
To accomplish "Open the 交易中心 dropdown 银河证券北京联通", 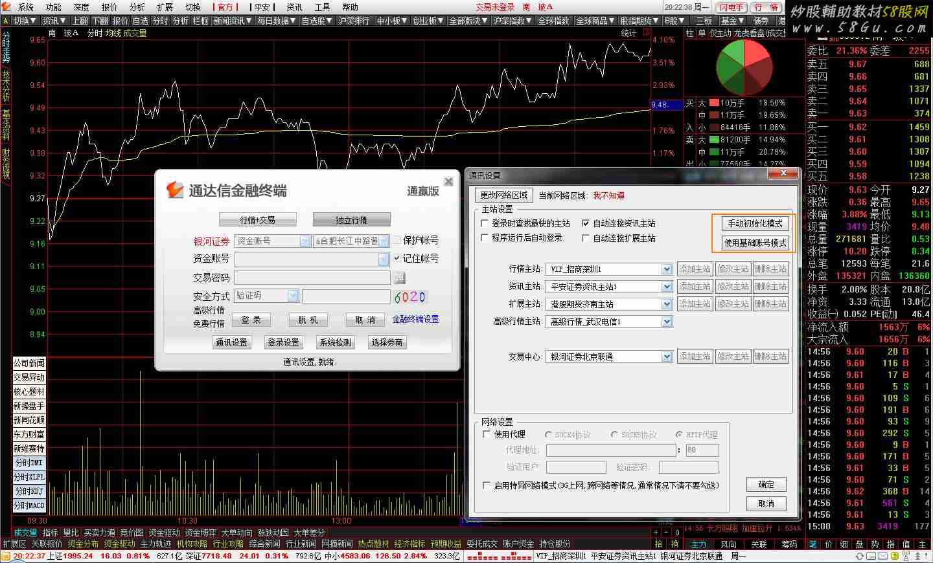I will [x=608, y=357].
